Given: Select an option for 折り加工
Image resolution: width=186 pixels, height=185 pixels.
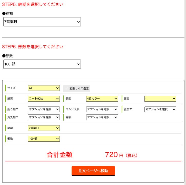Looking at the screenshot, I should click(x=44, y=109).
